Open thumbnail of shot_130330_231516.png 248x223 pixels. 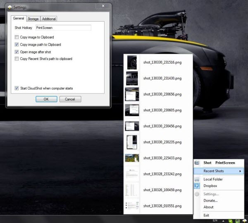pyautogui.click(x=132, y=61)
